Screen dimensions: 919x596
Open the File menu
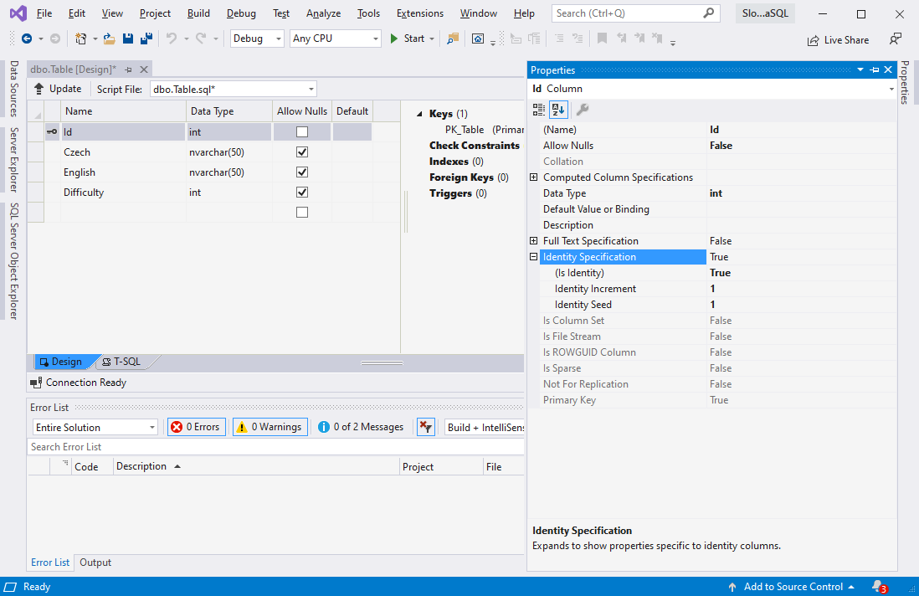click(x=44, y=13)
